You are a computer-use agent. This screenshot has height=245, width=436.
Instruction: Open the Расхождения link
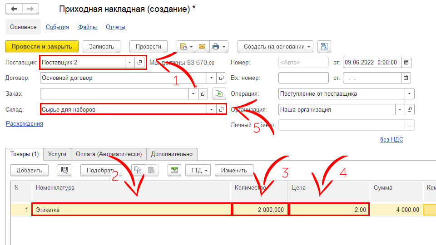pos(25,123)
